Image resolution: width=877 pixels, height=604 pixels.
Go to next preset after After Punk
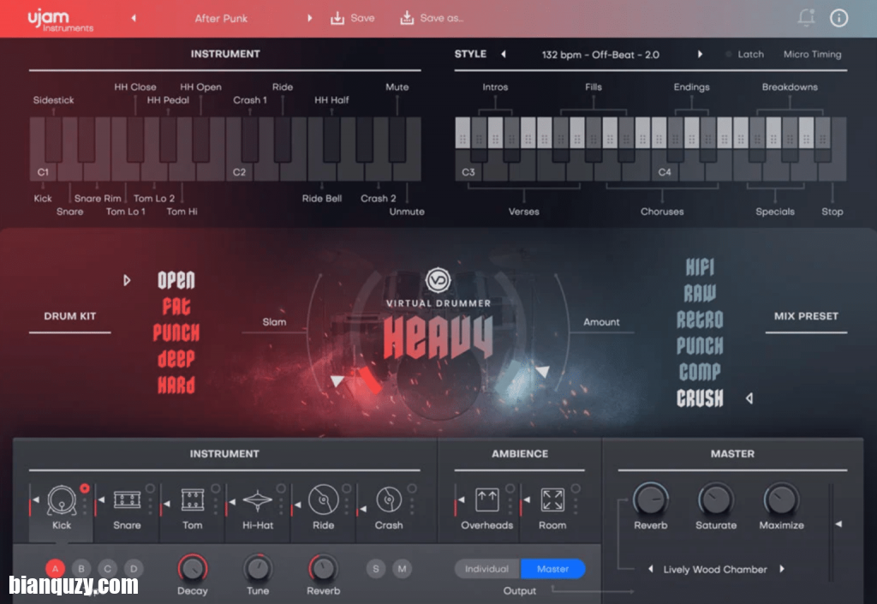[x=309, y=18]
